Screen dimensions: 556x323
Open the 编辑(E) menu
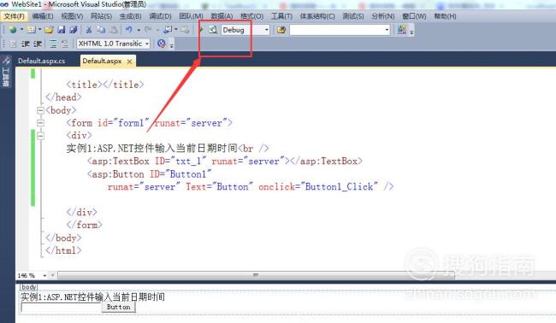coord(43,16)
